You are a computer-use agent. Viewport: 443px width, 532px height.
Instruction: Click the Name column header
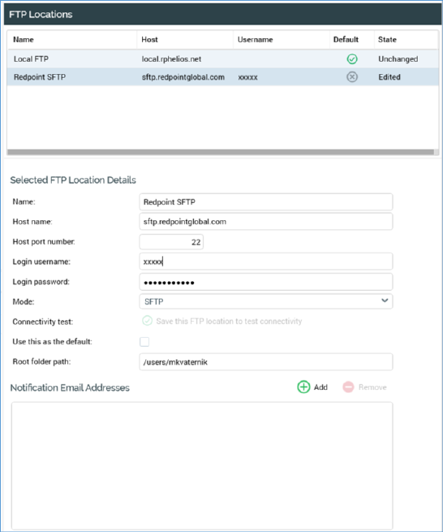24,40
